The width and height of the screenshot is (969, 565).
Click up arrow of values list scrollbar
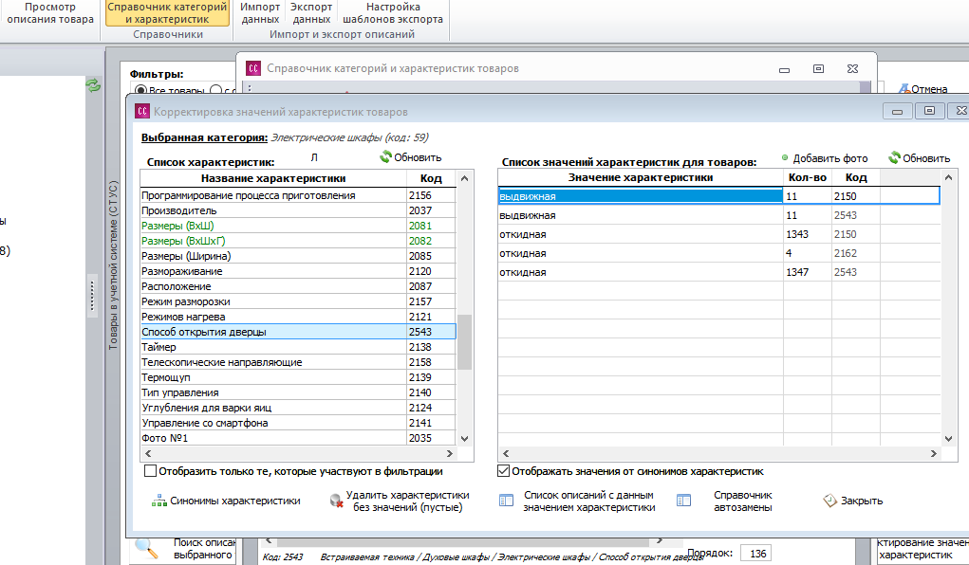click(x=949, y=177)
